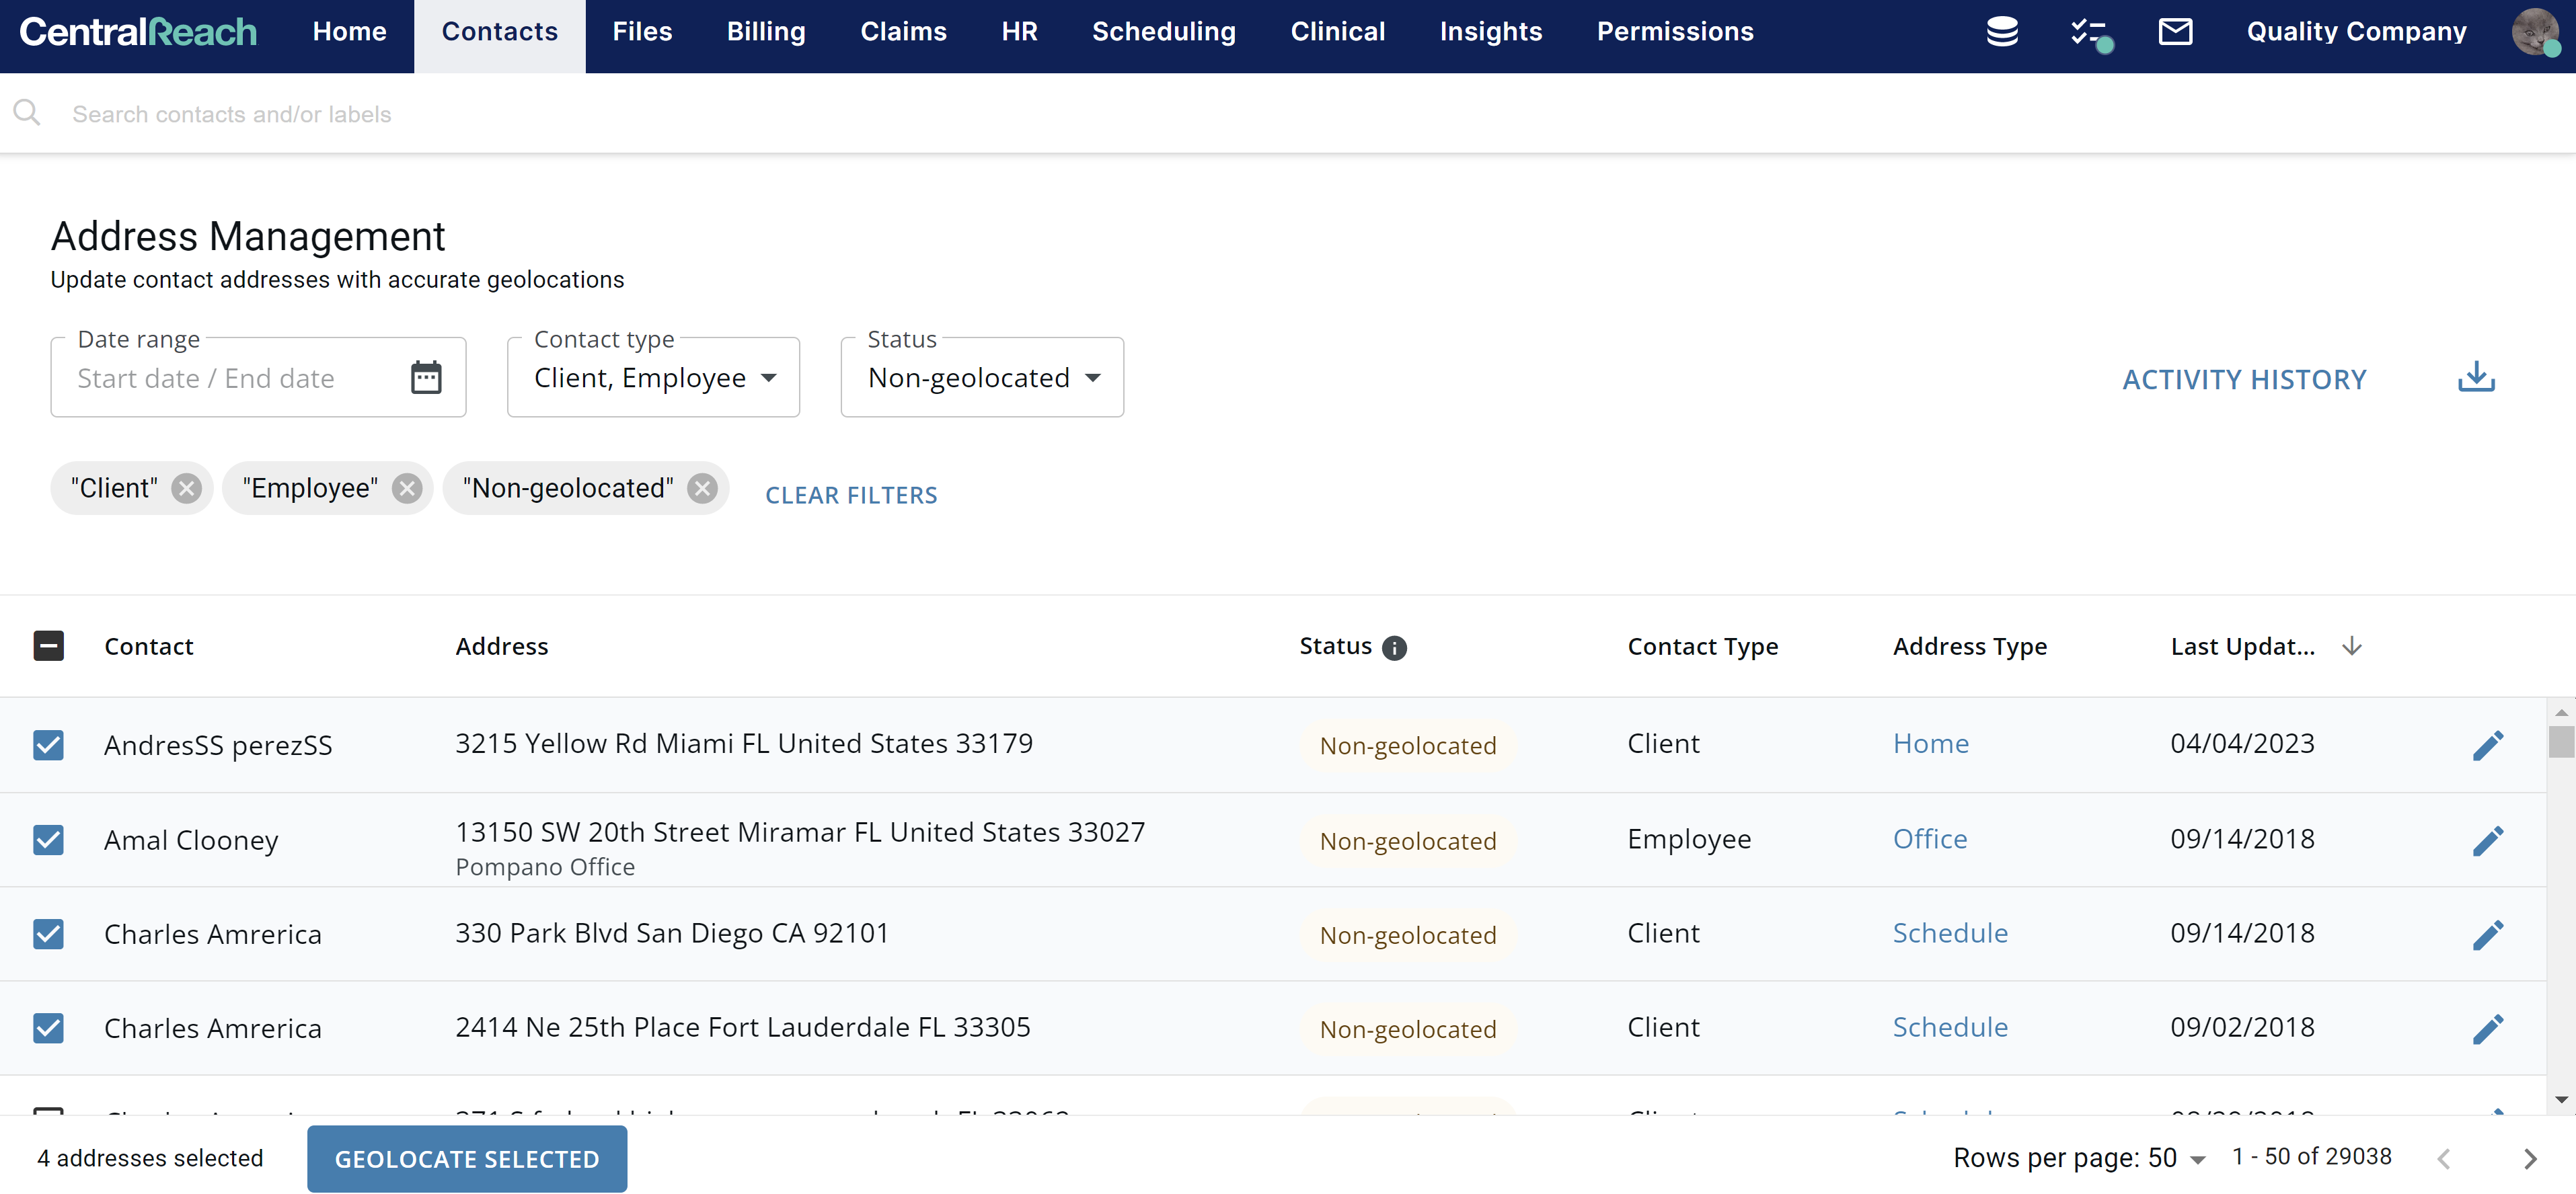This screenshot has width=2576, height=1194.
Task: Open the Insights menu
Action: [1490, 32]
